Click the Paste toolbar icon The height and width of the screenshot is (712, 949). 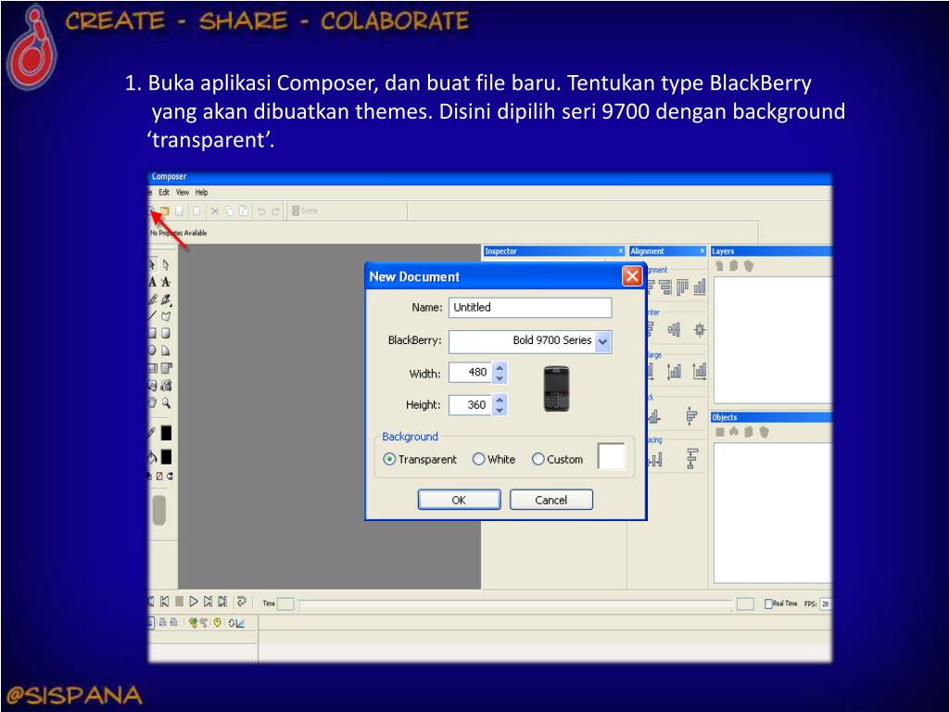[244, 211]
